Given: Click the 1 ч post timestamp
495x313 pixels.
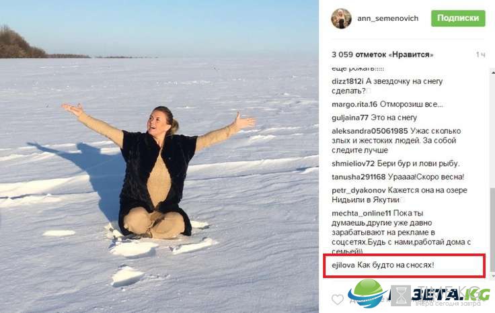Looking at the screenshot, I should [x=480, y=54].
